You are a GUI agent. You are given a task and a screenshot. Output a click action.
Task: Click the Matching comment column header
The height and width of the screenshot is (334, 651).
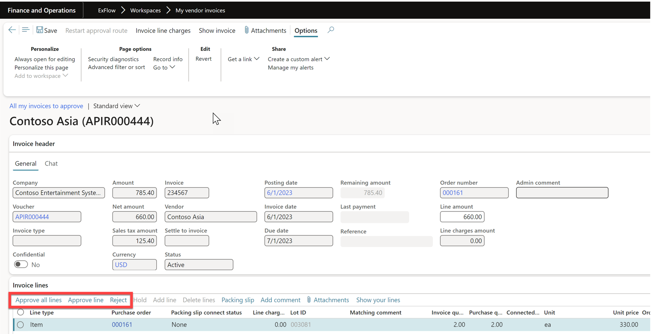point(376,312)
